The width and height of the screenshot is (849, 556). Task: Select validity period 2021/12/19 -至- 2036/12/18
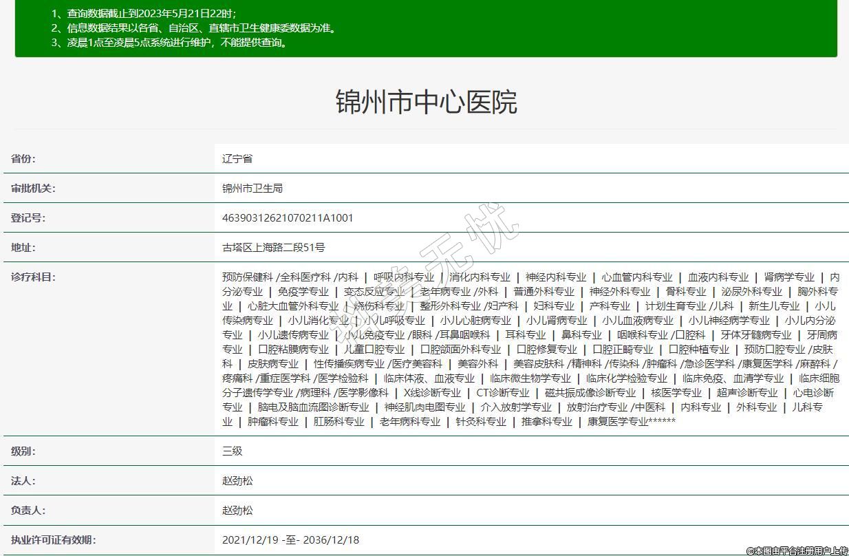290,540
